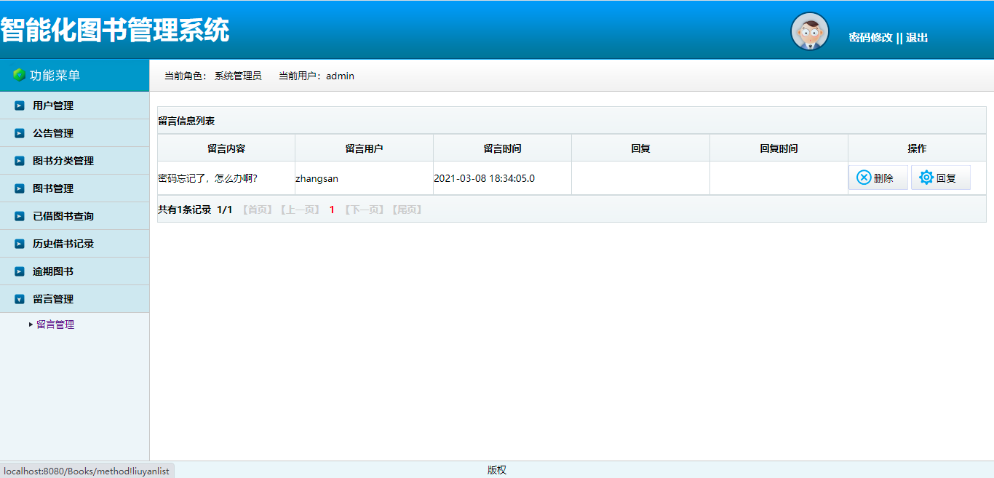The height and width of the screenshot is (478, 994).
Task: Click the 尾页 pagination link
Action: coord(407,210)
